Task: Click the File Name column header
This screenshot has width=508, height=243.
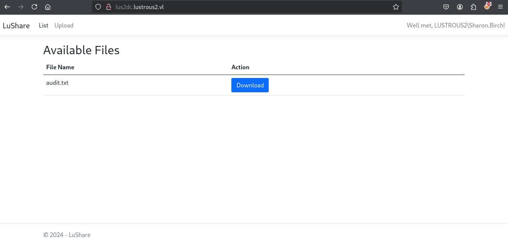Action: (60, 67)
